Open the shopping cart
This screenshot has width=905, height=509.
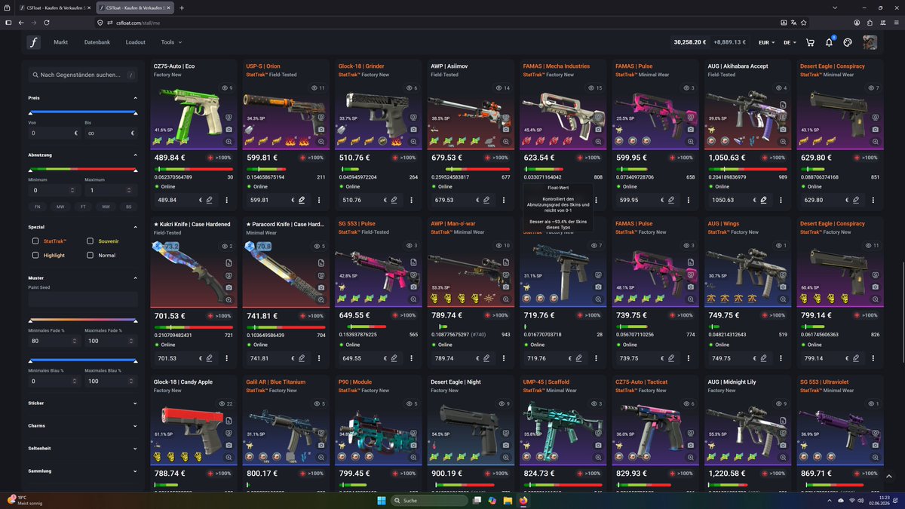tap(810, 42)
